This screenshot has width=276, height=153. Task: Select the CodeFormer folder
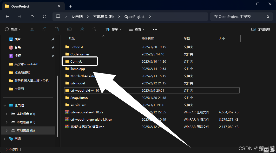[80, 54]
